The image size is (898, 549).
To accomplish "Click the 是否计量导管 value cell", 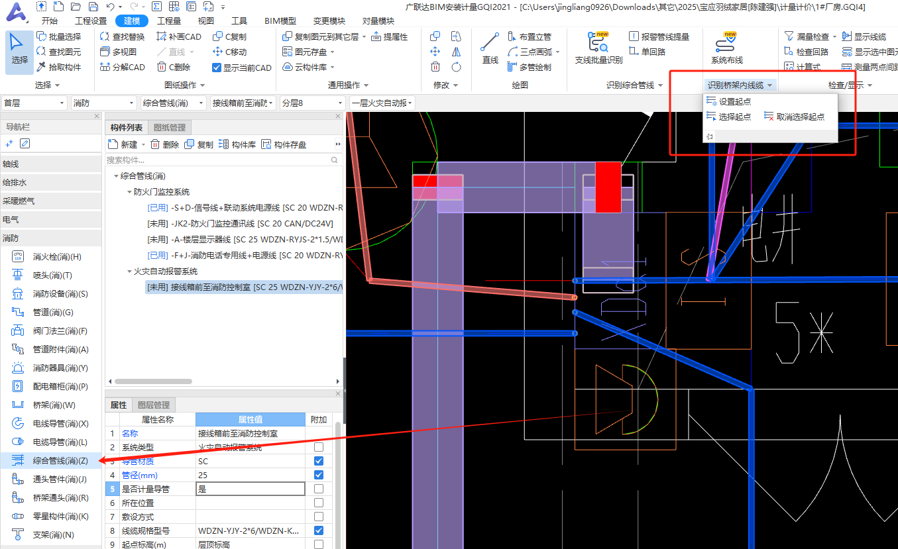I will (251, 489).
